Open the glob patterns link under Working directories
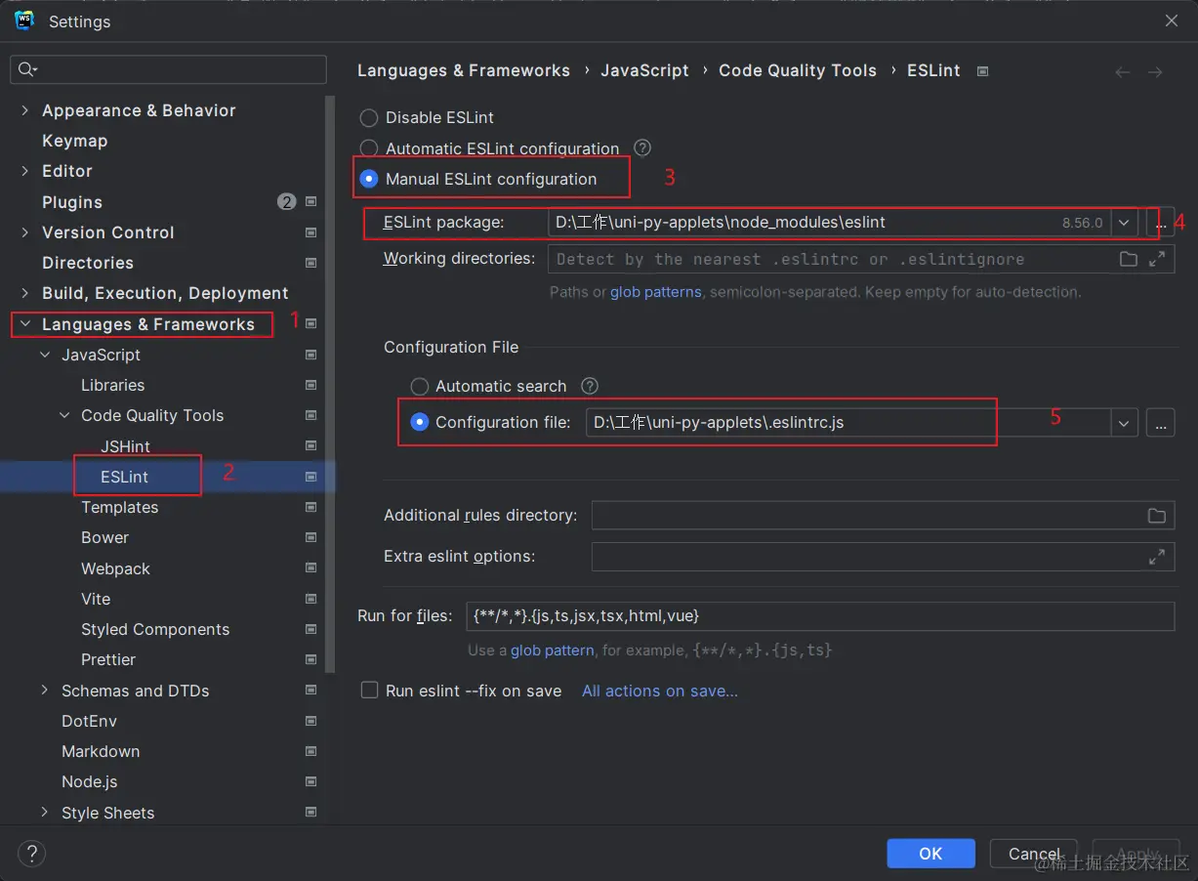 tap(656, 292)
